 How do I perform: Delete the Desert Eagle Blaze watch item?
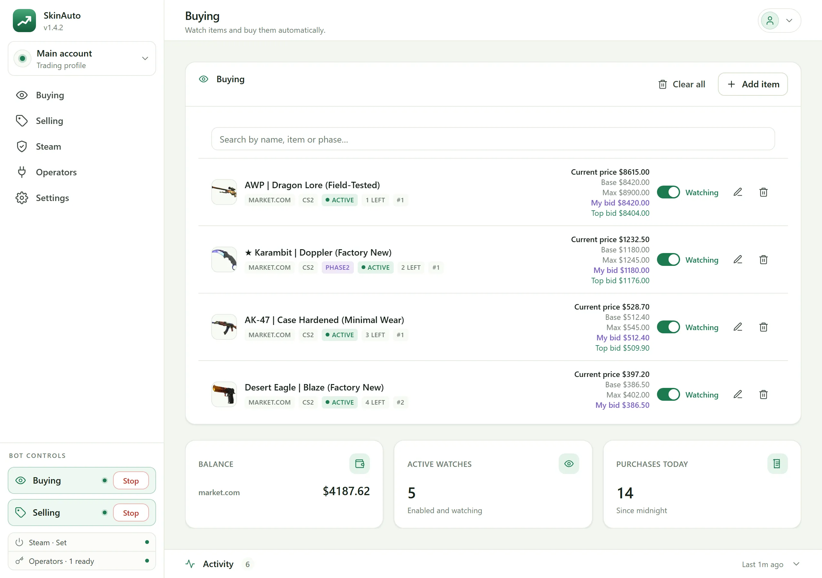(x=763, y=394)
